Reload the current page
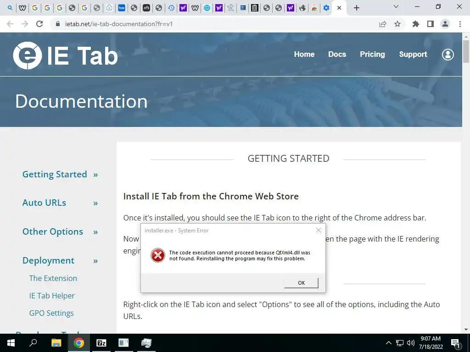 coord(39,24)
